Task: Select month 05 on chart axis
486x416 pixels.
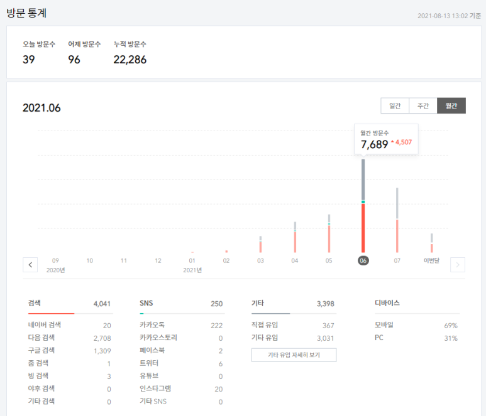Action: point(329,261)
